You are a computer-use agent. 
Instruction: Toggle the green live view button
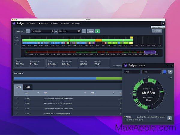point(97,31)
